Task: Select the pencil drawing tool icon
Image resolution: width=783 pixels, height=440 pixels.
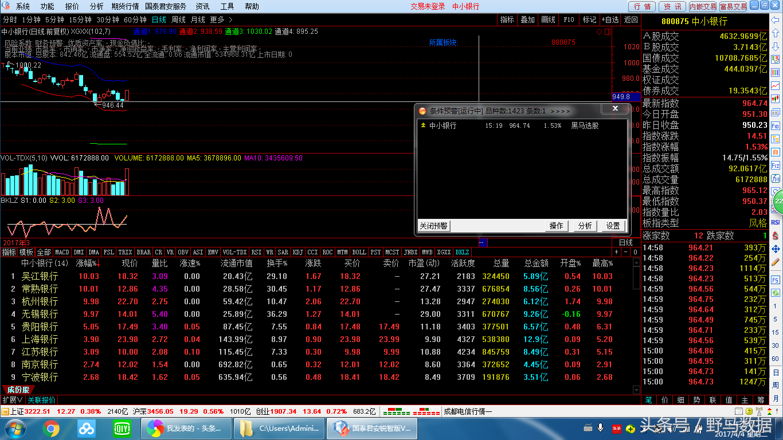Action: (776, 262)
